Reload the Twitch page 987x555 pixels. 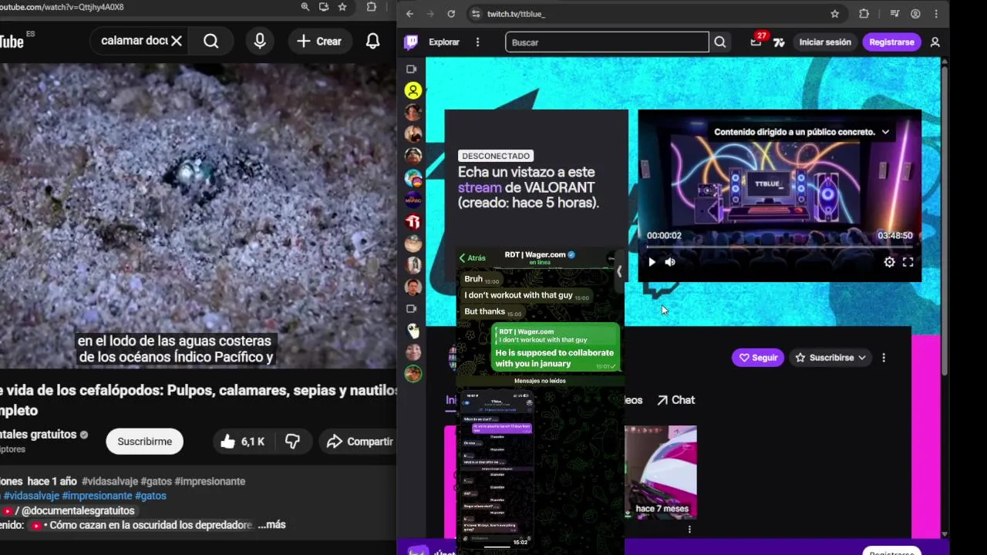pos(451,14)
